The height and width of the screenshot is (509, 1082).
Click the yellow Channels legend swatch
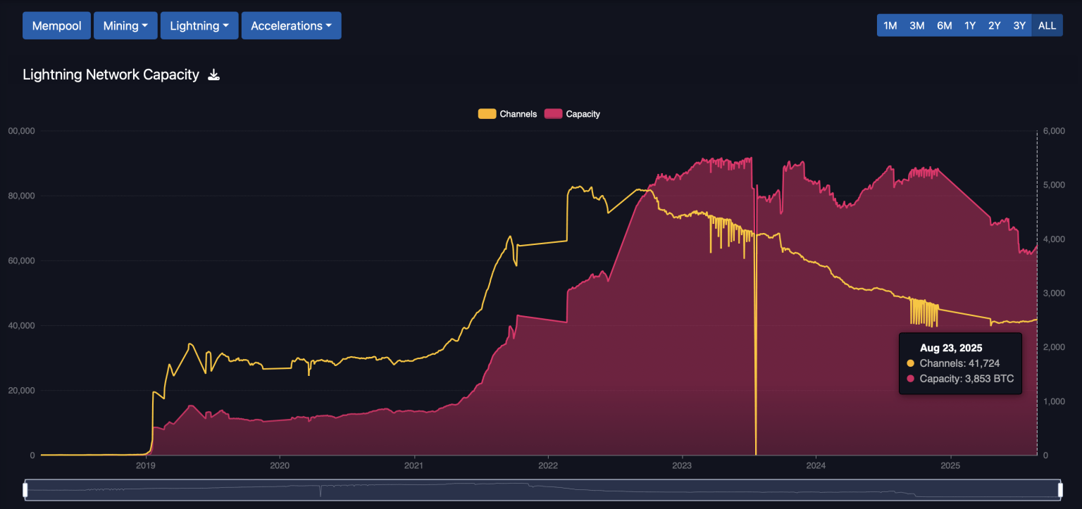tap(487, 113)
